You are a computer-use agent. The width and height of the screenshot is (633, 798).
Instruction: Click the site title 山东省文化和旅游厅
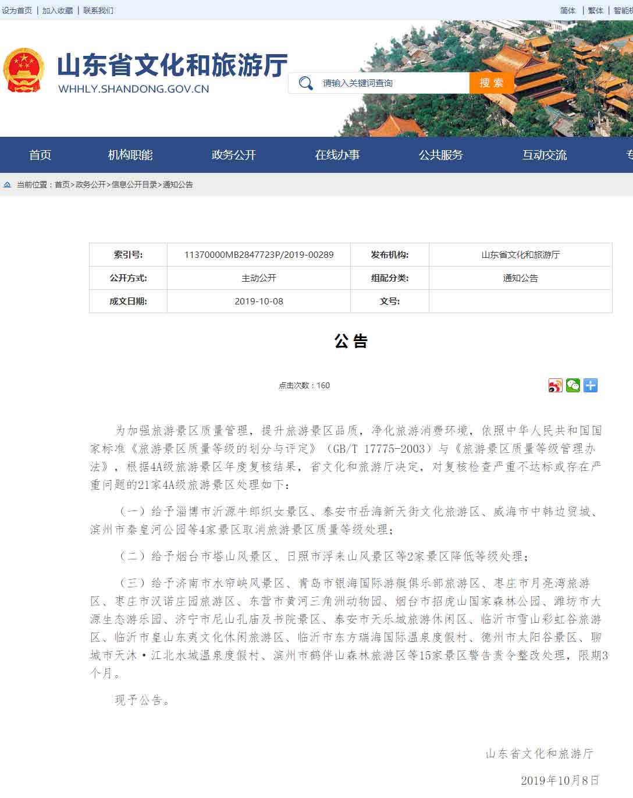172,65
